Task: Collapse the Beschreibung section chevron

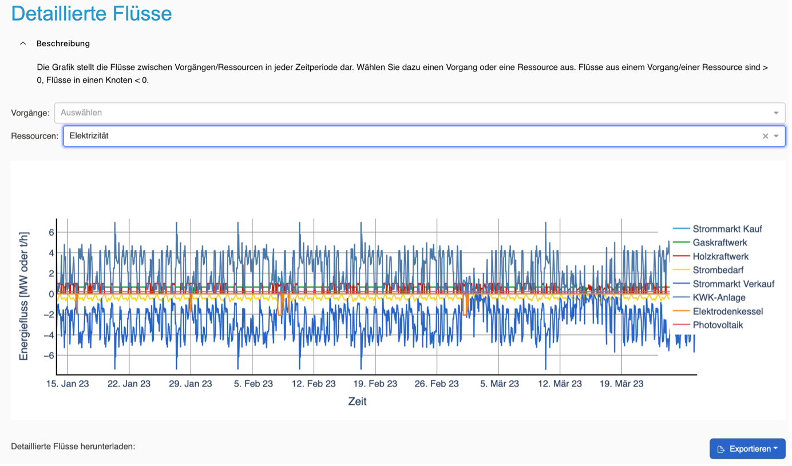Action: [23, 43]
